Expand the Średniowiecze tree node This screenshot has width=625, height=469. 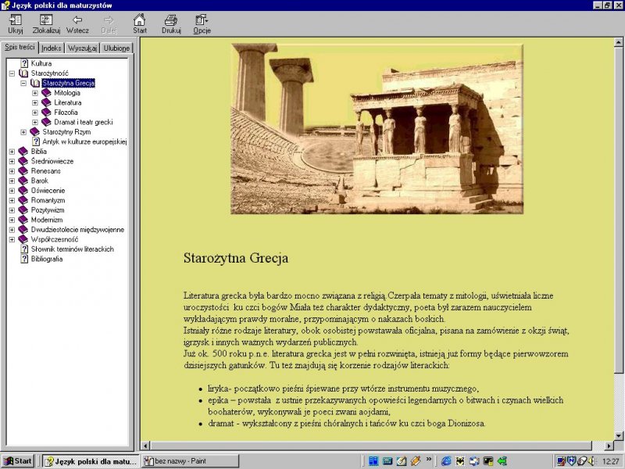tap(12, 161)
